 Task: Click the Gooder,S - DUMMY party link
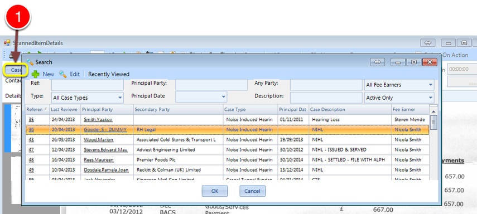point(105,130)
